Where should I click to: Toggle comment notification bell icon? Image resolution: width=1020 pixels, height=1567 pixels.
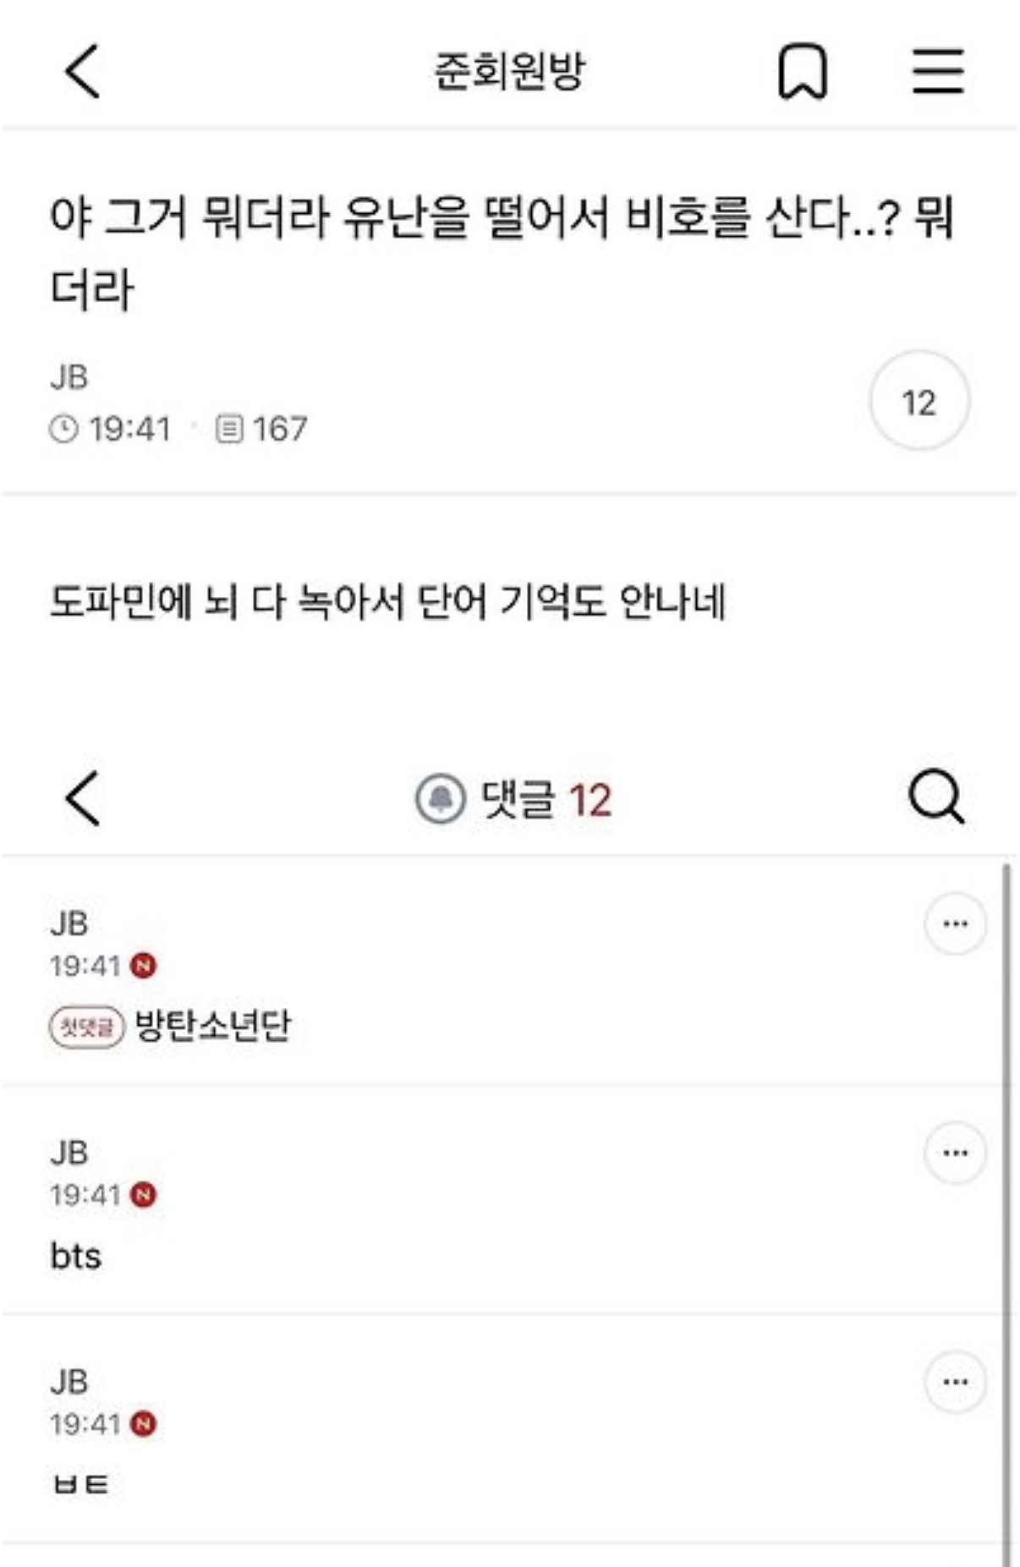pos(440,798)
